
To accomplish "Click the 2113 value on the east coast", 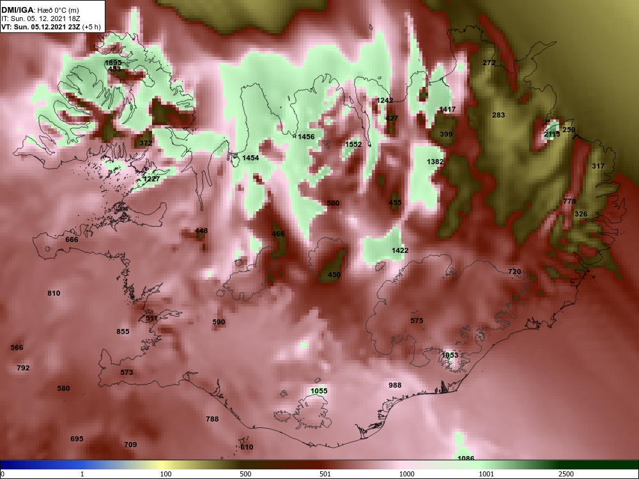I will pyautogui.click(x=552, y=134).
